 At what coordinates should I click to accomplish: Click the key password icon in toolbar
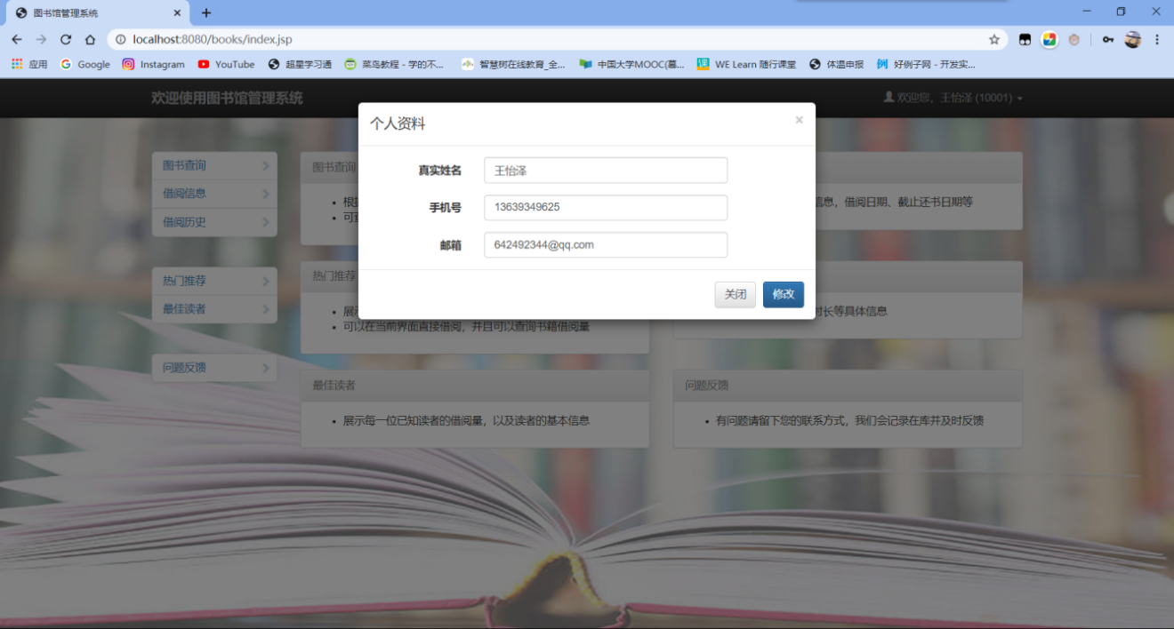point(1107,39)
